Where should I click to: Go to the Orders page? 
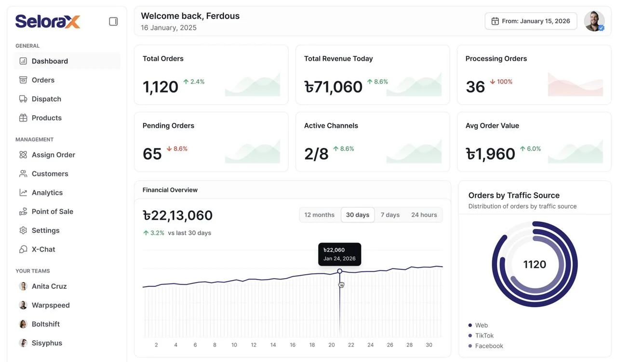point(67,80)
